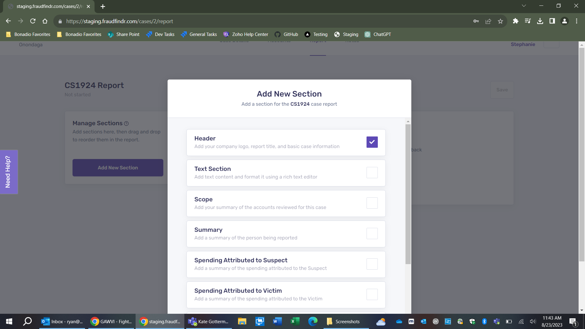The height and width of the screenshot is (329, 585).
Task: Open the GitHub bookmark
Action: 286,34
